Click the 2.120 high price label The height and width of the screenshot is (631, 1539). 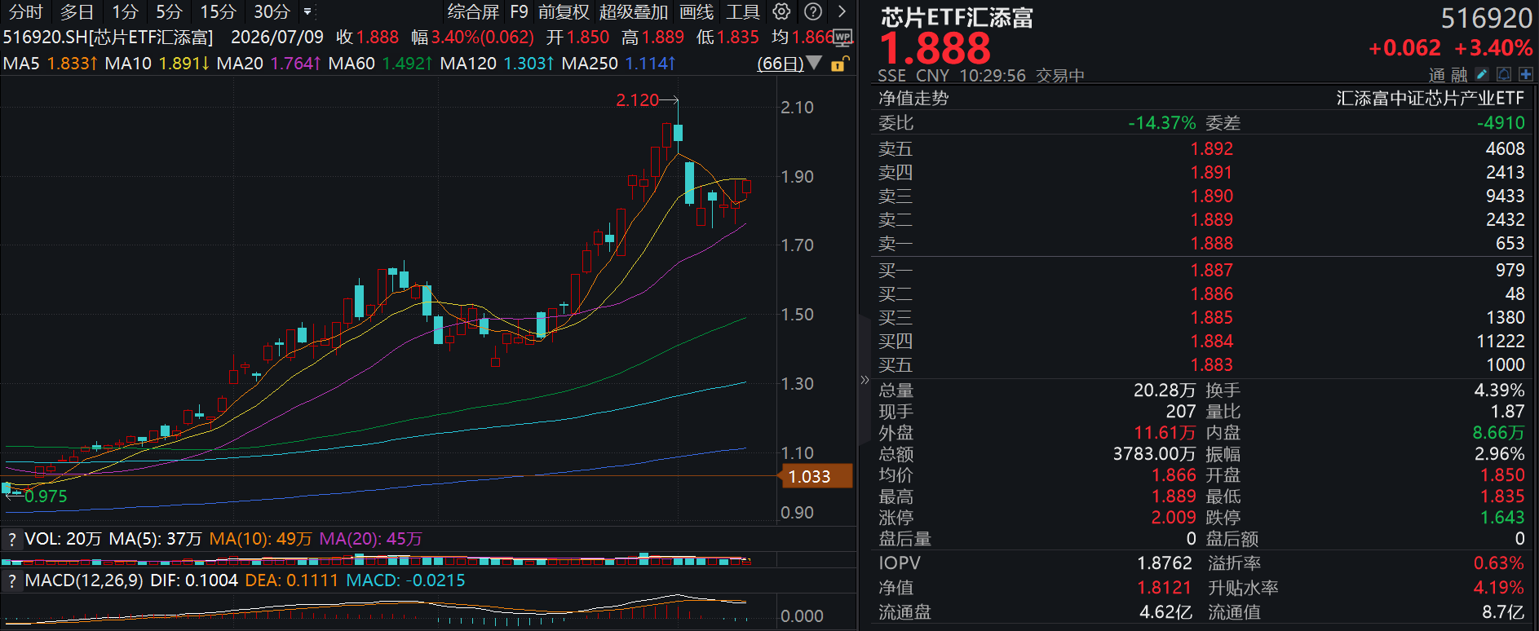tap(637, 100)
